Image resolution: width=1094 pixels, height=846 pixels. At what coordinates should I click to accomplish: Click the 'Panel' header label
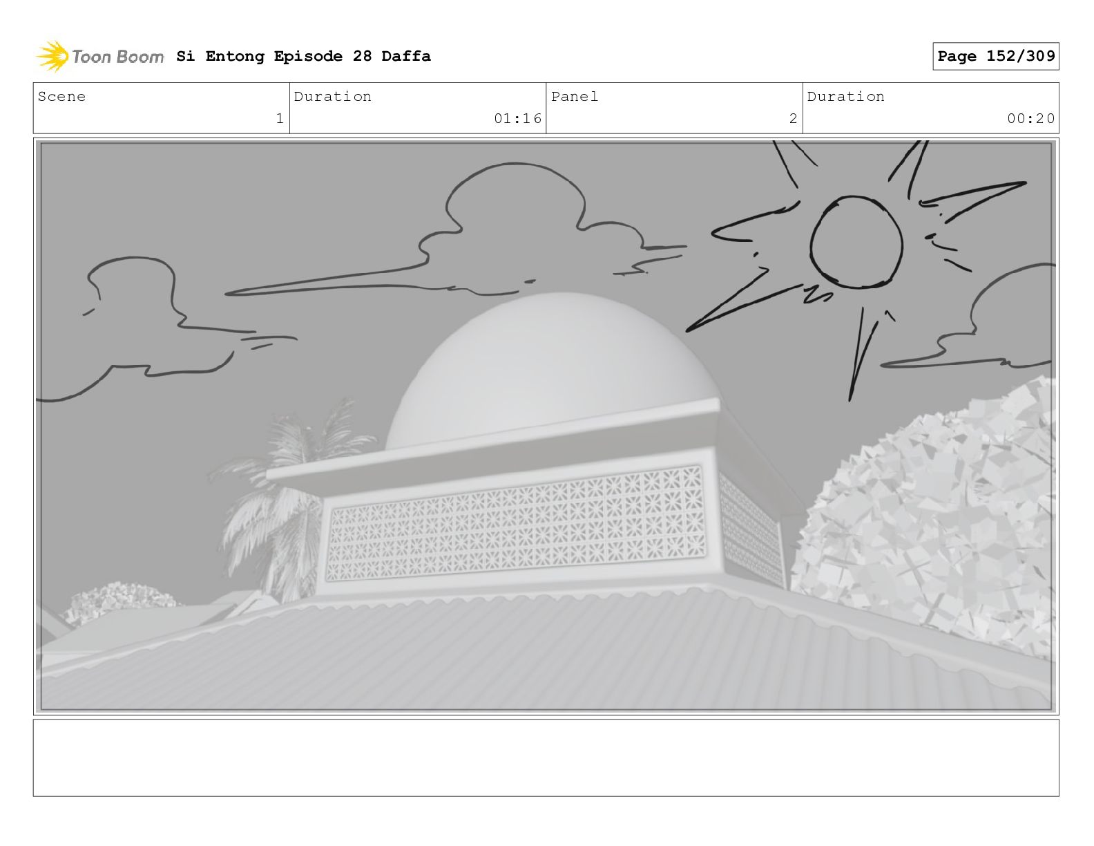(575, 97)
